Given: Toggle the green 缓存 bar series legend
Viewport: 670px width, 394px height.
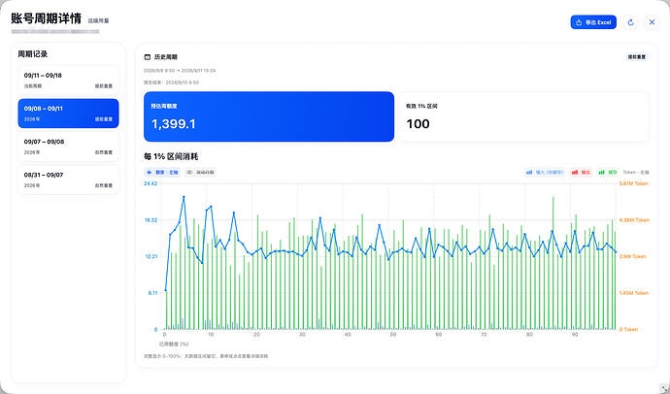Looking at the screenshot, I should point(608,173).
